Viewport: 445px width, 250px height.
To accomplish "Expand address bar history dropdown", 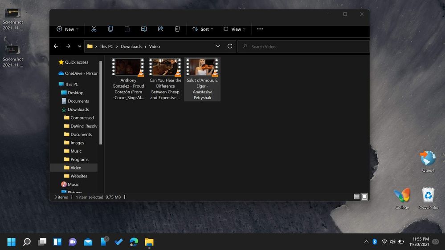I will [218, 46].
